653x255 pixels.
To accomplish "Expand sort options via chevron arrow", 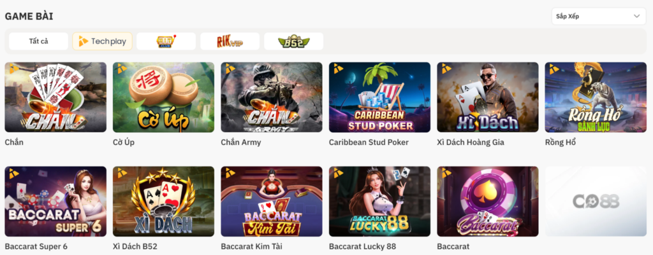I will 636,16.
